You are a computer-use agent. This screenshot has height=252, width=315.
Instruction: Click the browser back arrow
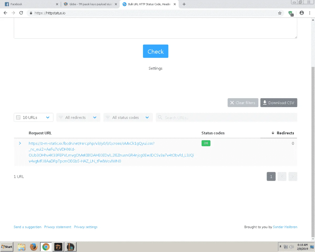coord(6,13)
